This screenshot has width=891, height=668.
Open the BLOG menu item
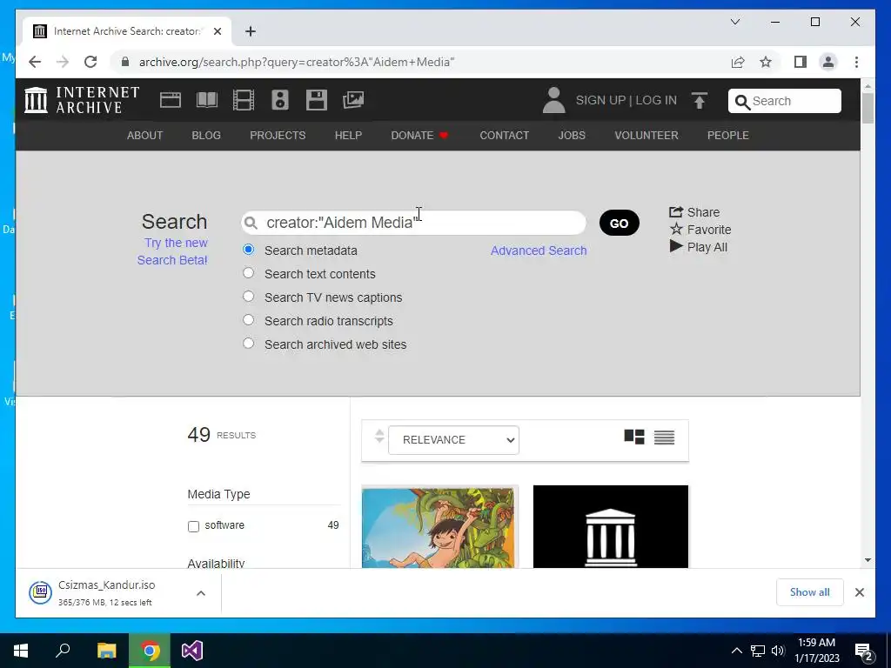click(x=206, y=135)
